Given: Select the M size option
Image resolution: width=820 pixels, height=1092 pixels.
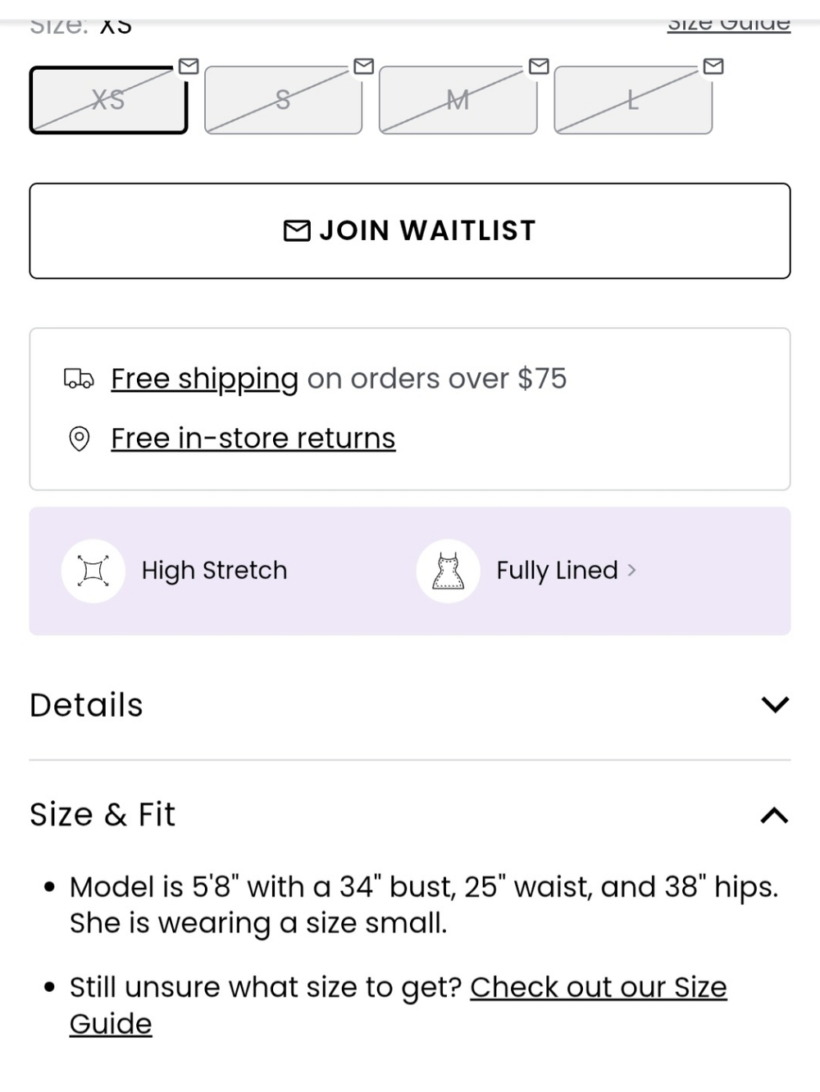Looking at the screenshot, I should coord(458,100).
